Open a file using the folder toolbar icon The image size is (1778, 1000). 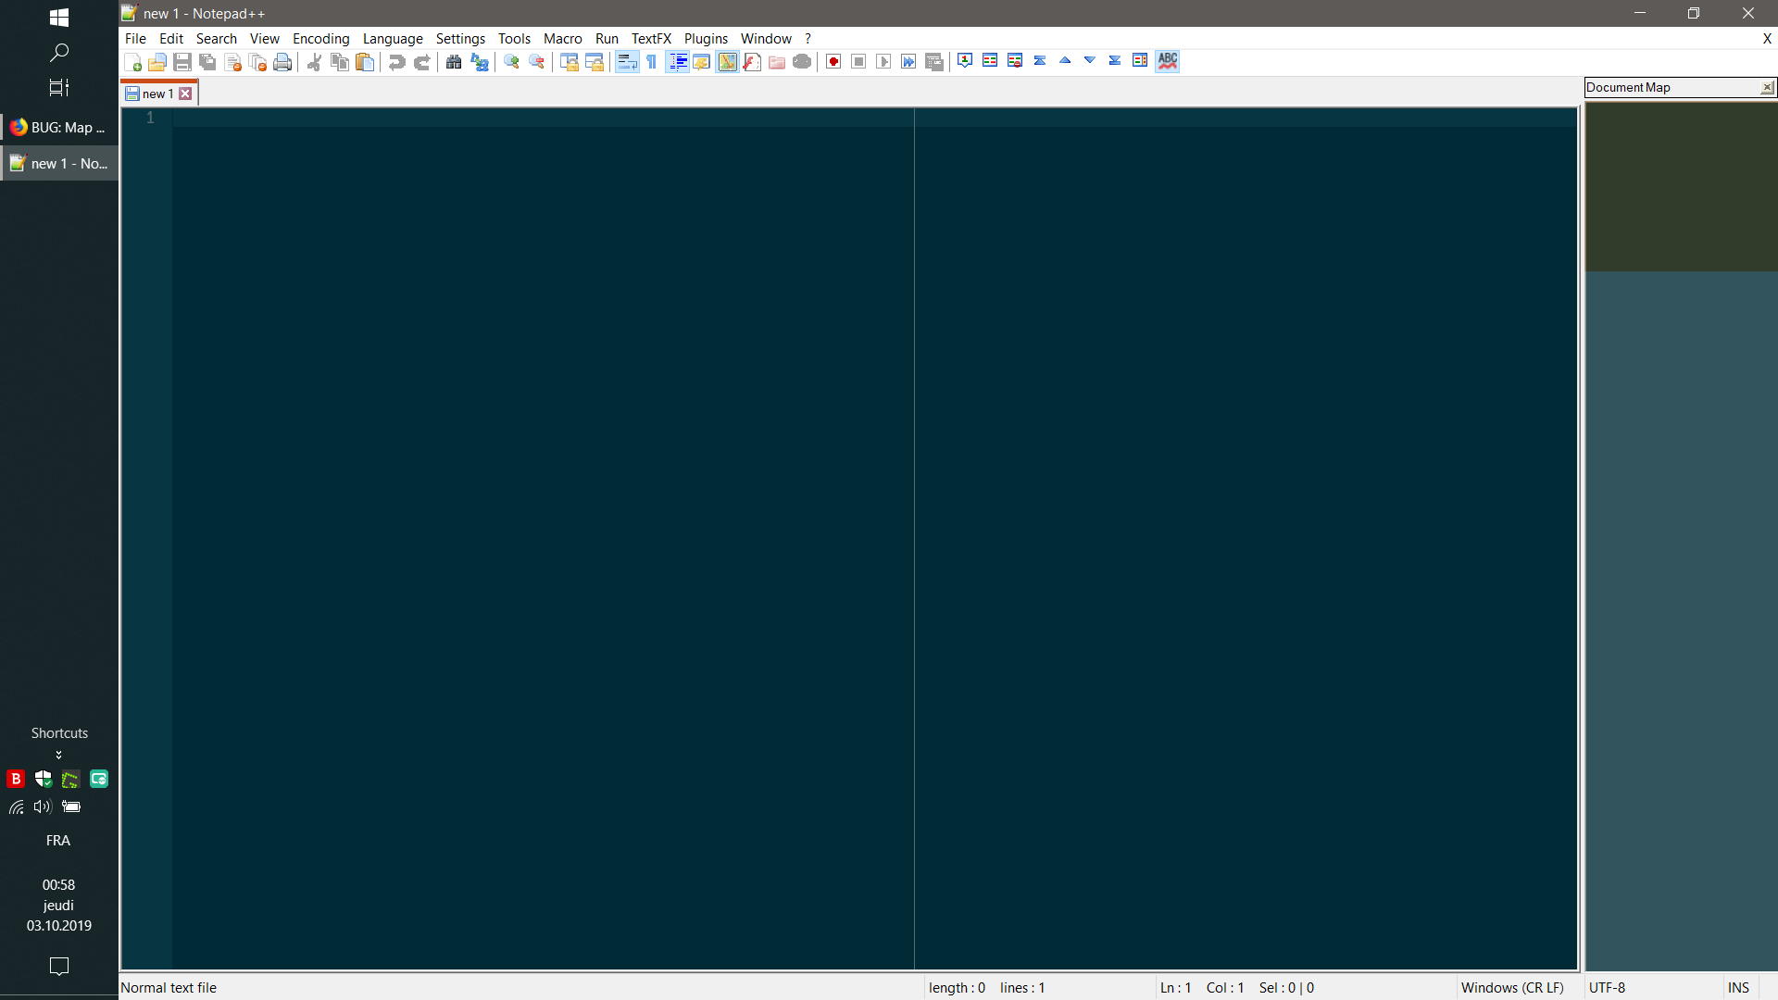click(157, 61)
